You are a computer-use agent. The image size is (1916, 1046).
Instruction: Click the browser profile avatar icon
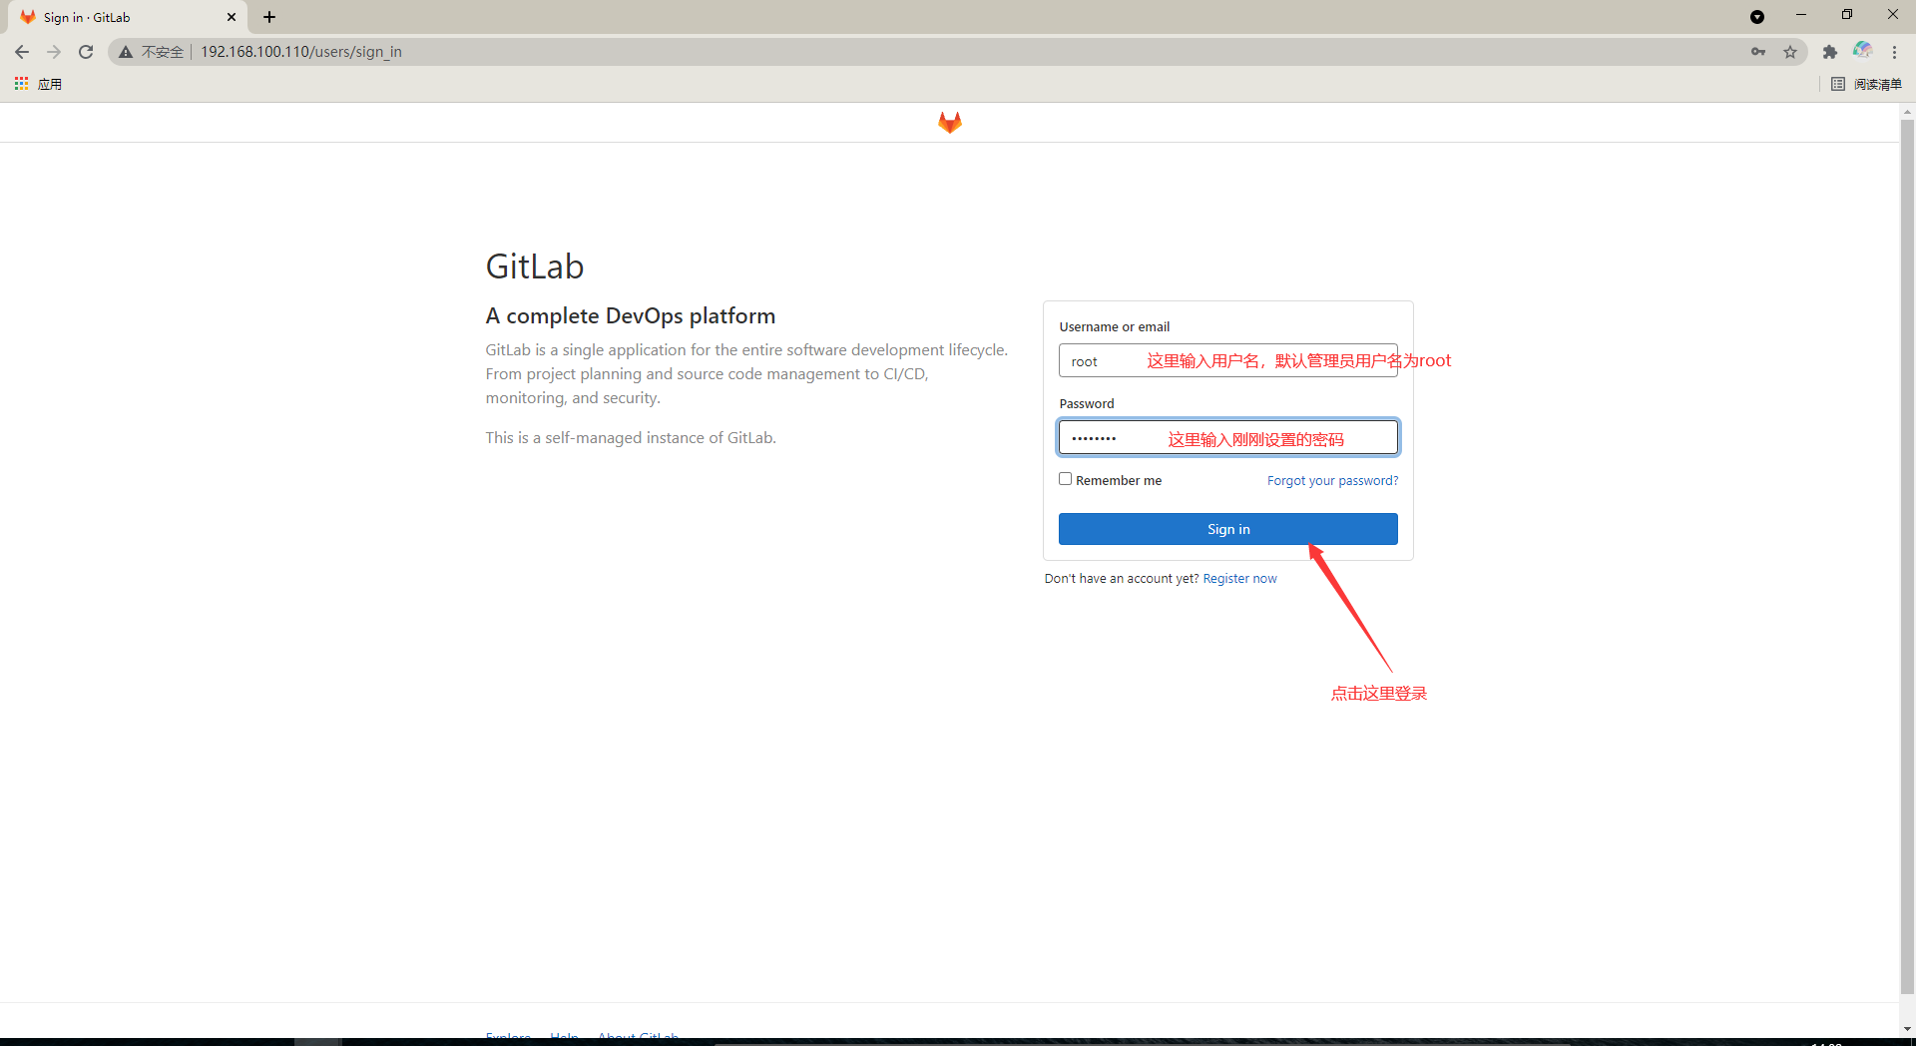coord(1862,51)
